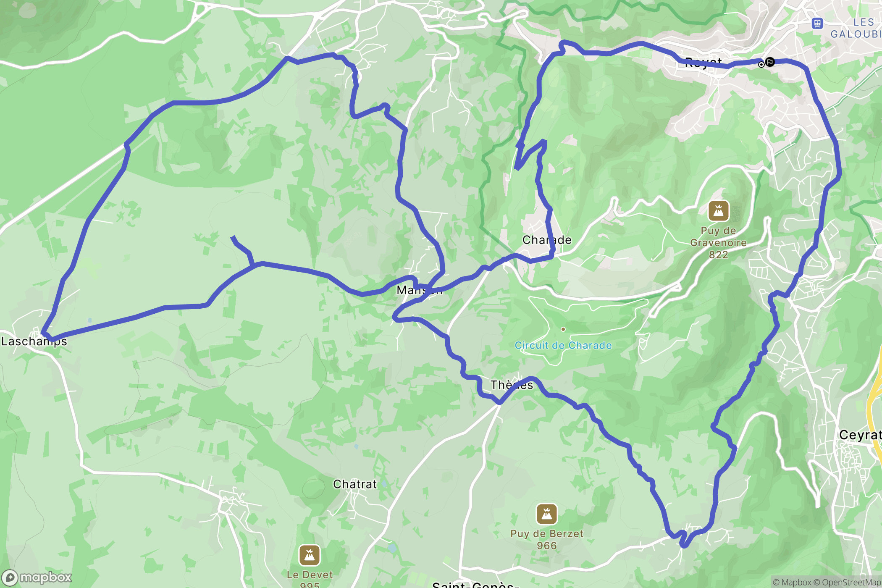Click the Le Devet volcano icon
The height and width of the screenshot is (588, 882).
310,555
